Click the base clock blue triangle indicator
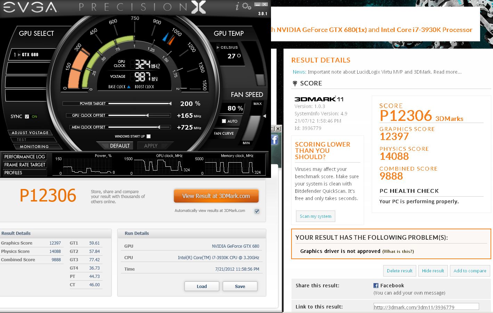Screen dimensions: 493x313 [x=129, y=87]
